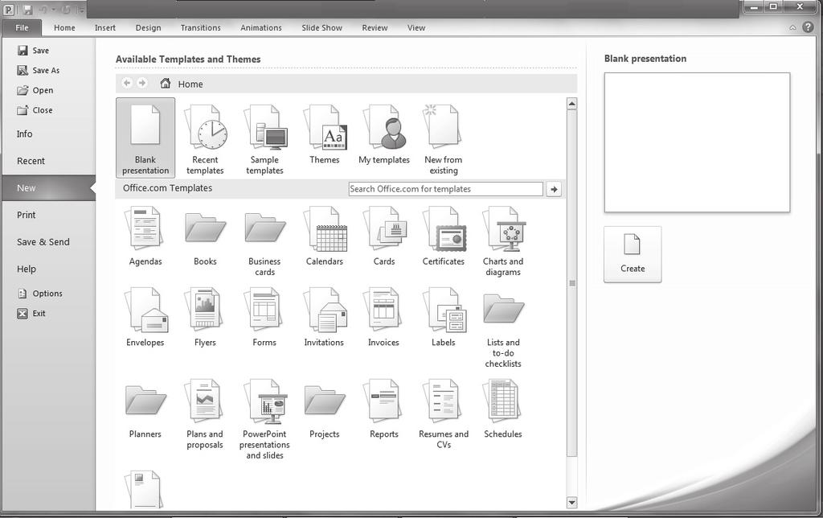
Task: Click Close in the backstage menu
Action: [35, 110]
